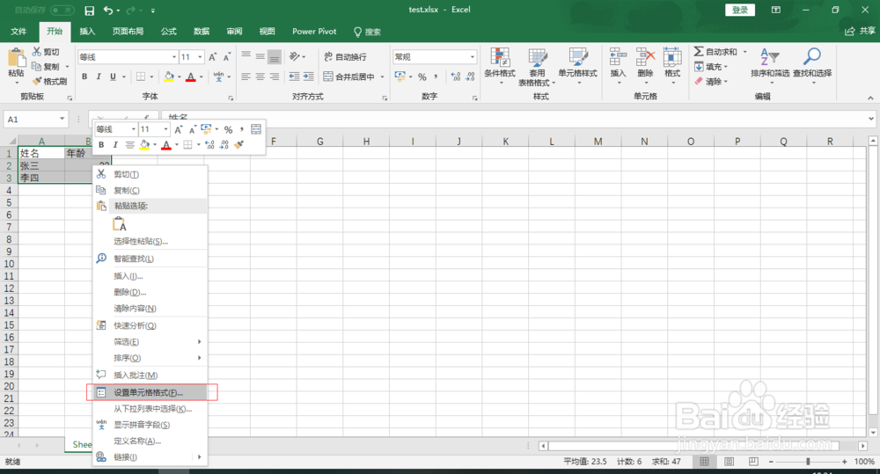Toggle the AutoSave switch
Image resolution: width=880 pixels, height=474 pixels.
(62, 10)
